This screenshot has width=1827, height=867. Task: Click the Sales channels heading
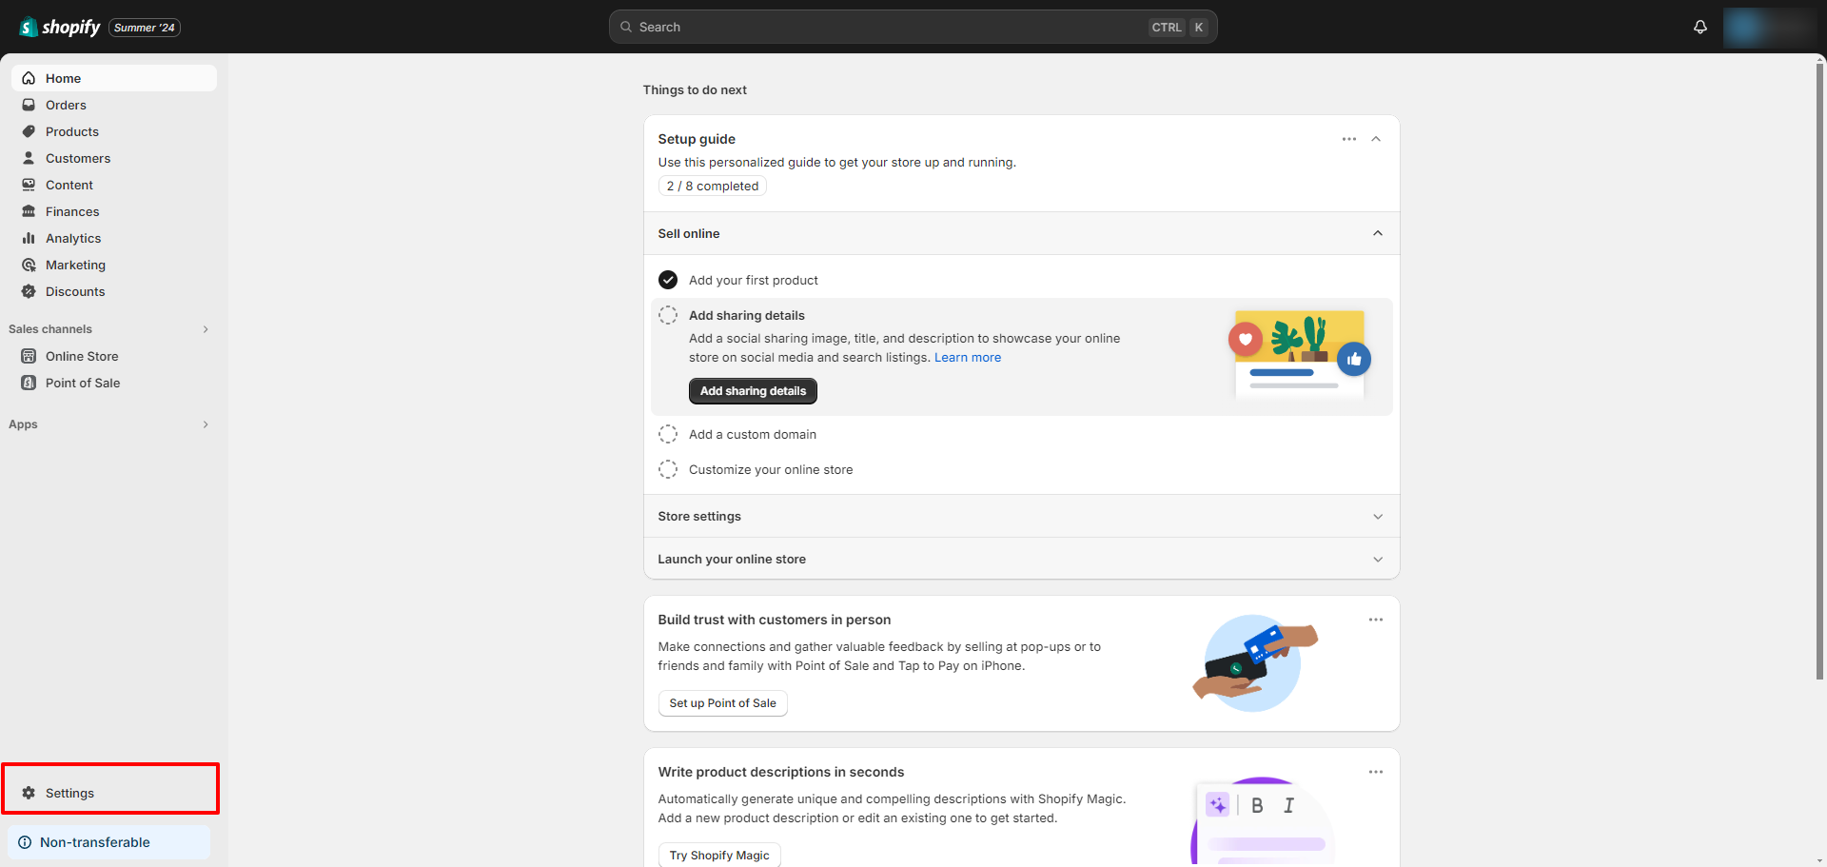[x=50, y=329]
